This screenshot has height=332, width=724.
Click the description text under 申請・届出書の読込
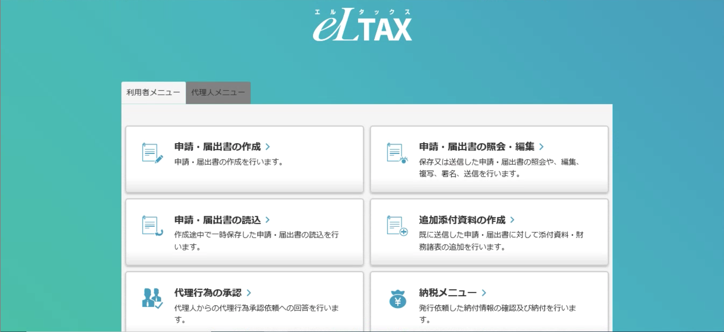[x=256, y=241]
